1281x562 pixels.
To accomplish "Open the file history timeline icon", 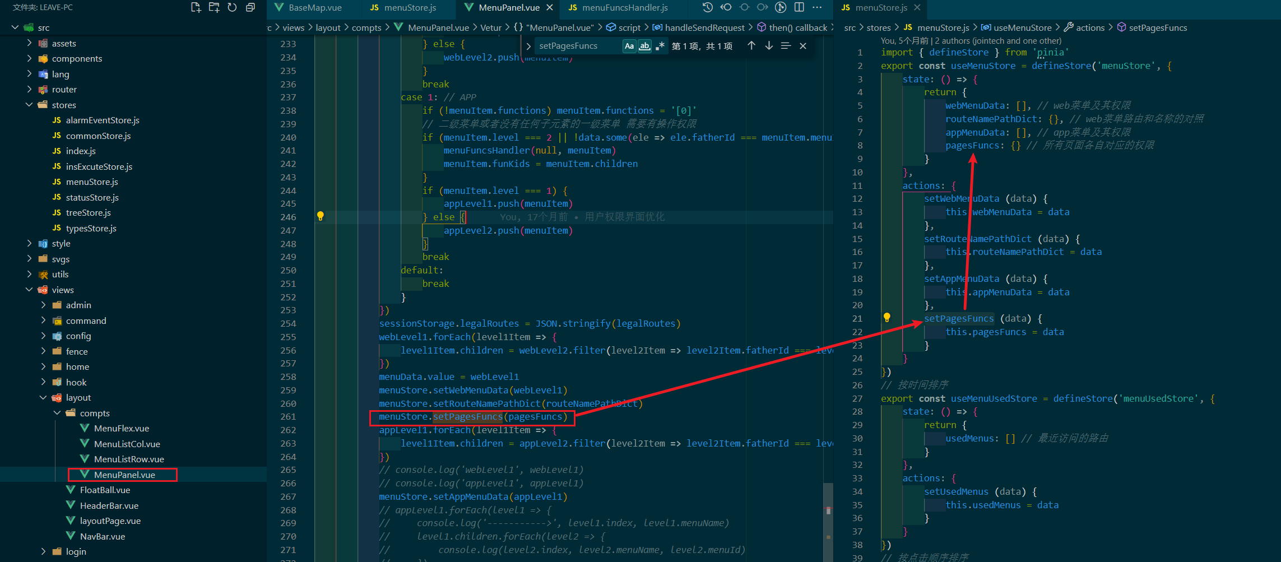I will tap(708, 7).
